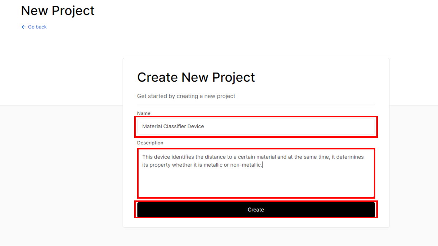
Task: Focus the Name input field
Action: coord(256,127)
